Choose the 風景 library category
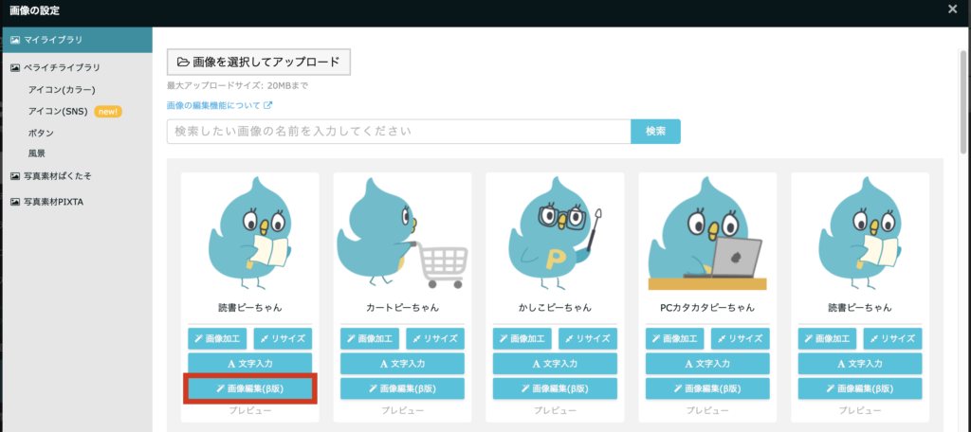The width and height of the screenshot is (971, 432). coord(37,153)
